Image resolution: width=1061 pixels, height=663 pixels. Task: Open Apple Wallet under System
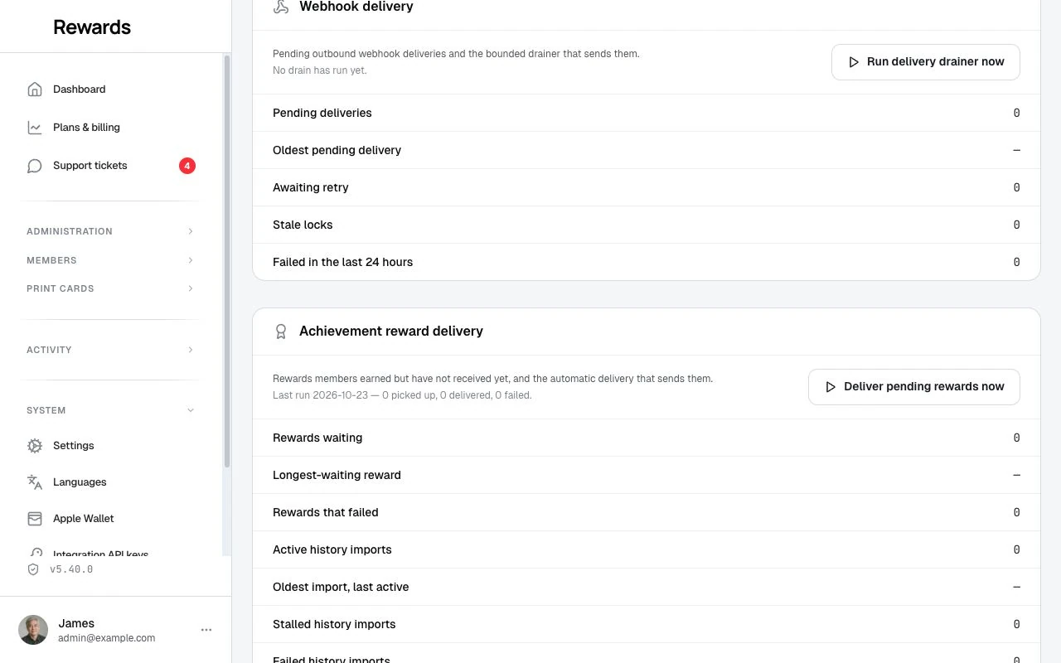tap(112, 519)
